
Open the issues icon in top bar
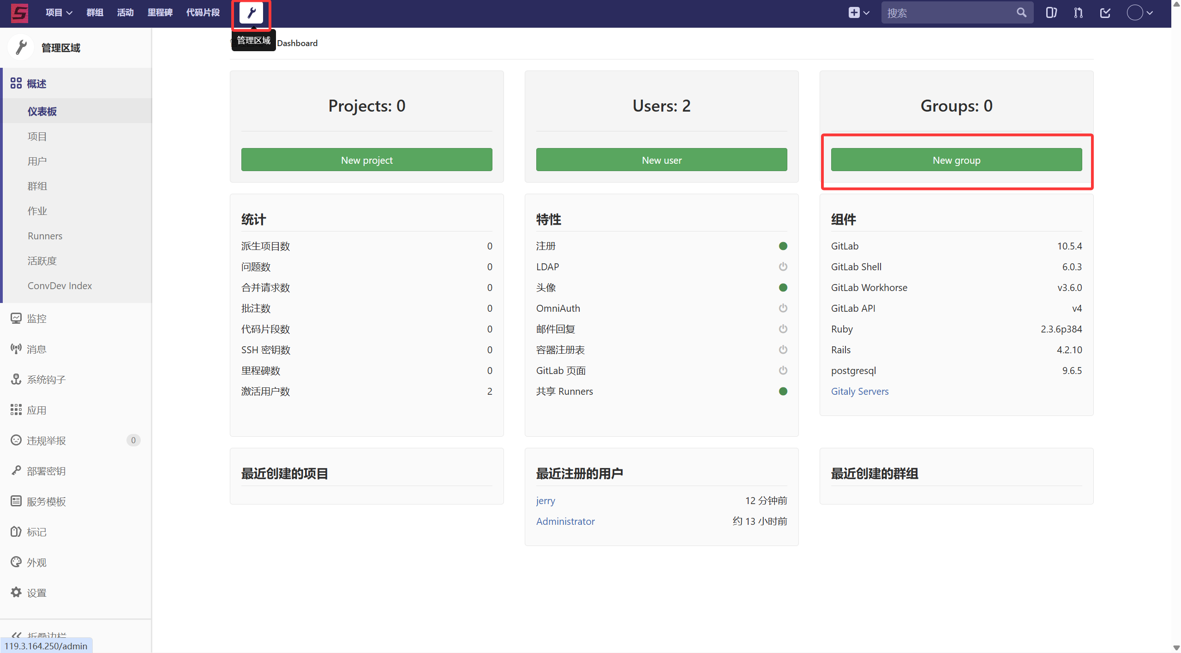click(1051, 12)
